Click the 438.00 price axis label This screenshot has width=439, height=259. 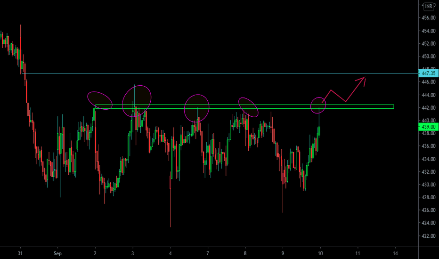(429, 133)
